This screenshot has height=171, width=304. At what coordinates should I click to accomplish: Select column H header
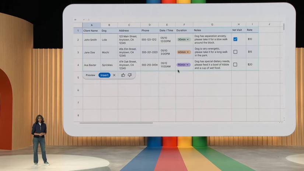coord(239,24)
